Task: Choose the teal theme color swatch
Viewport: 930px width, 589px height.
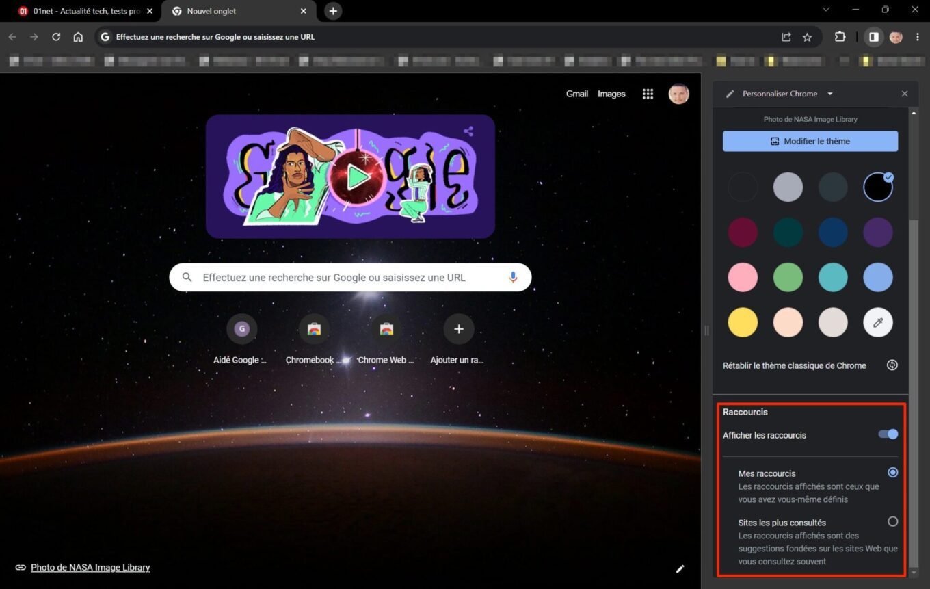Action: coord(833,277)
